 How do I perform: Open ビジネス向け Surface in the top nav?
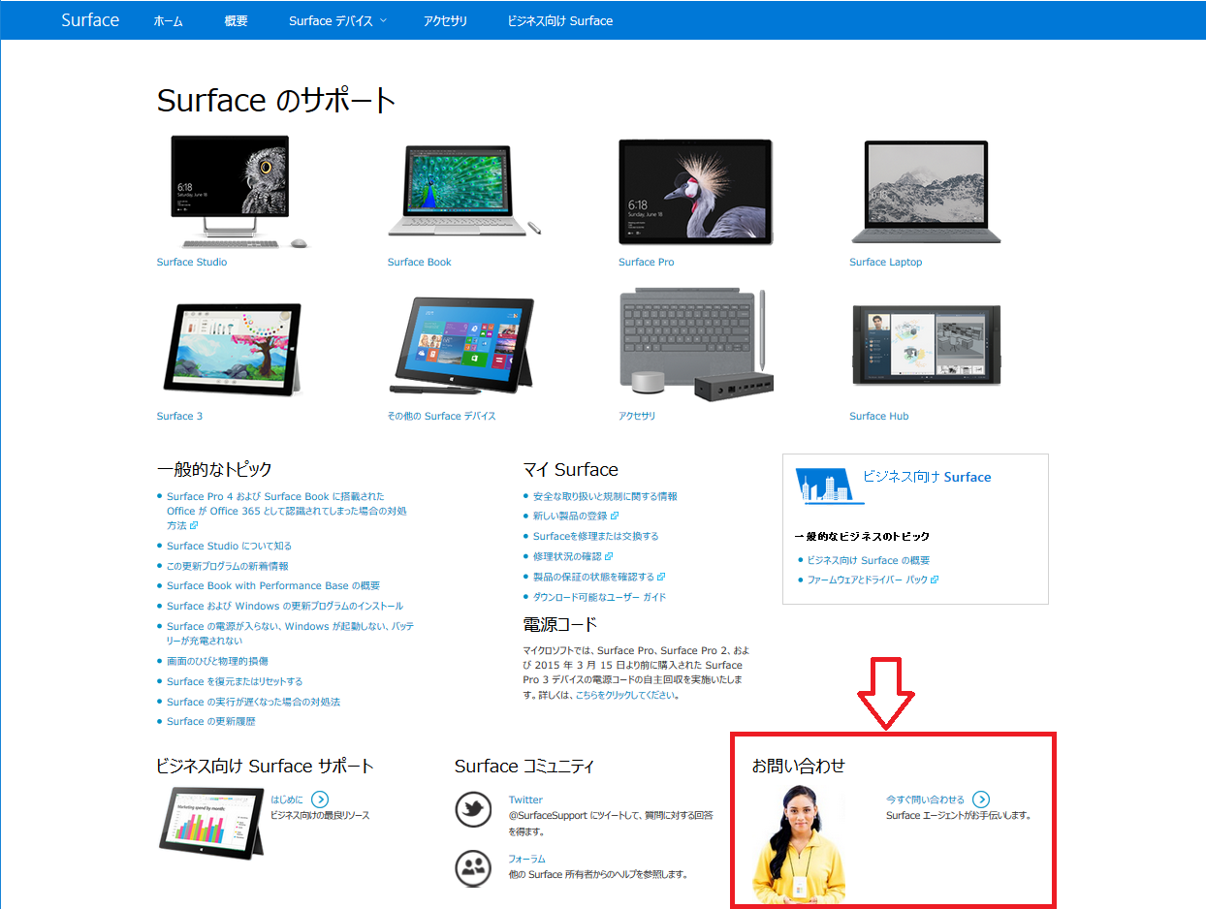560,20
